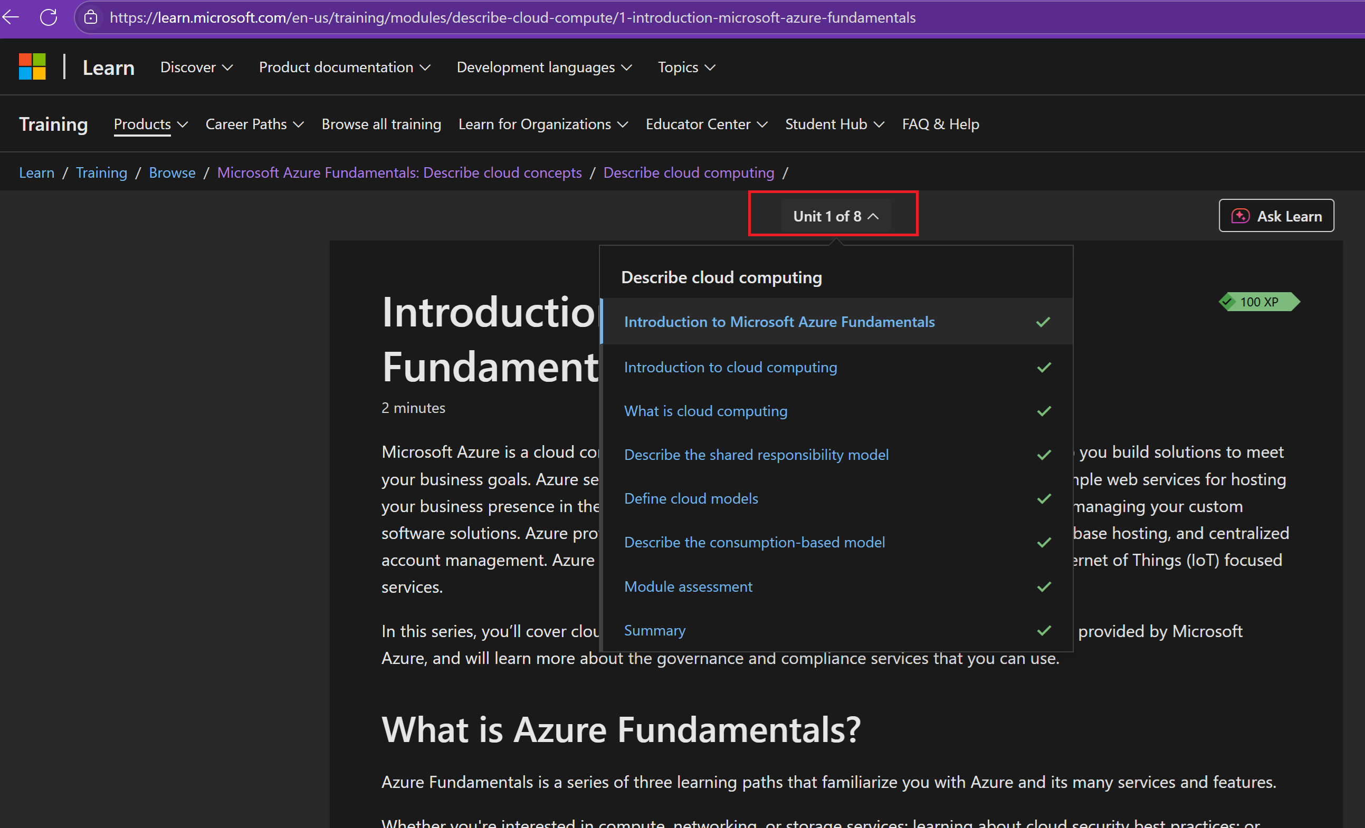Click the Ask Learn sparkle icon
Image resolution: width=1365 pixels, height=828 pixels.
[1241, 216]
